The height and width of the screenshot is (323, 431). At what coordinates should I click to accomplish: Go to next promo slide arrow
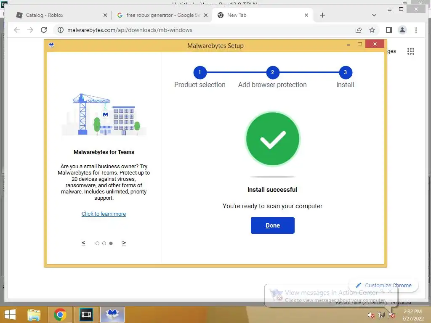(x=124, y=243)
